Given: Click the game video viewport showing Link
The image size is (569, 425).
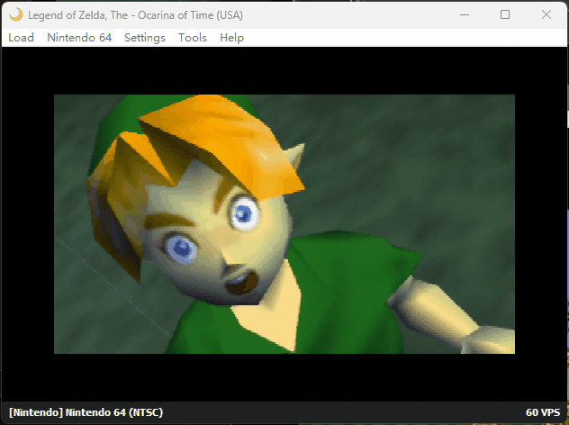Looking at the screenshot, I should click(284, 224).
